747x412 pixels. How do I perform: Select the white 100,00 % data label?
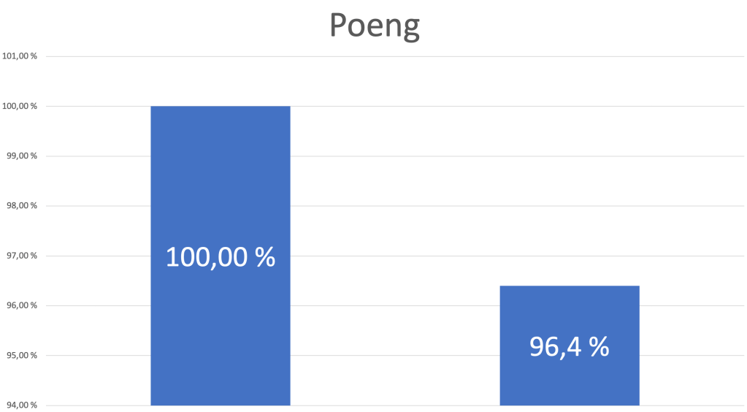(220, 256)
